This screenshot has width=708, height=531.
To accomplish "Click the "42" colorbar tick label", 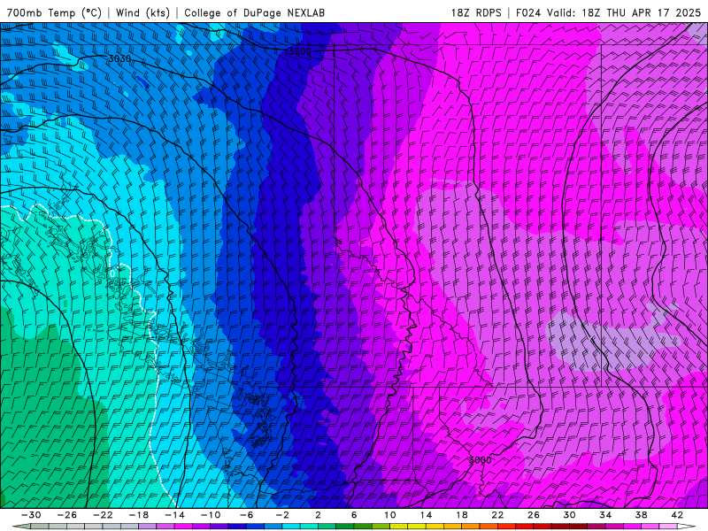I will [677, 515].
